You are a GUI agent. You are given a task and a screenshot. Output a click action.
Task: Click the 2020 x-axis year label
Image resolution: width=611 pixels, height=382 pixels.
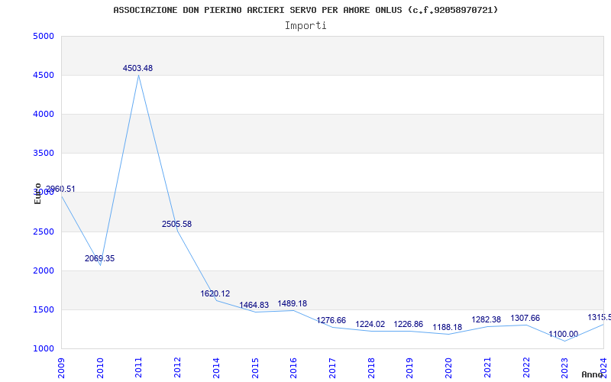tap(449, 365)
